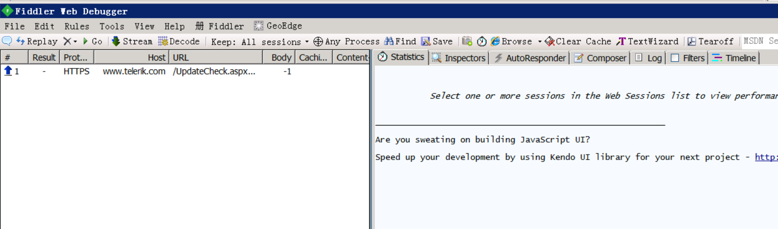Image resolution: width=778 pixels, height=229 pixels.
Task: Click the timer stopwatch toolbar icon
Action: point(482,41)
